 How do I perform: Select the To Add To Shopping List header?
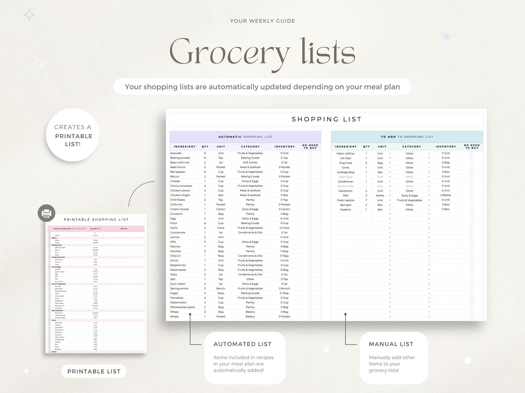[x=407, y=137]
